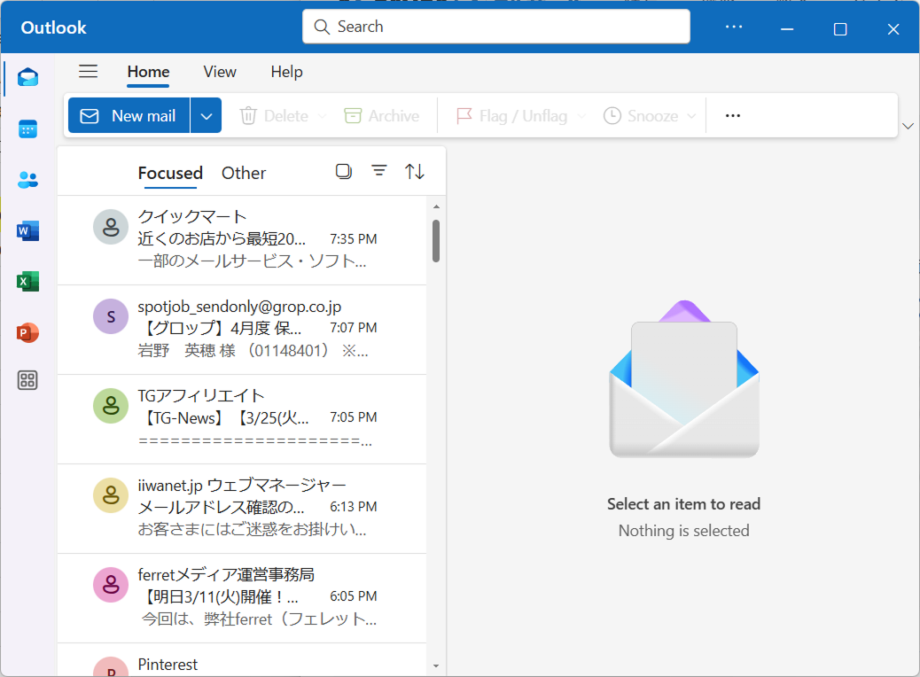
Task: Open the 【TG-News】 email
Action: [242, 419]
